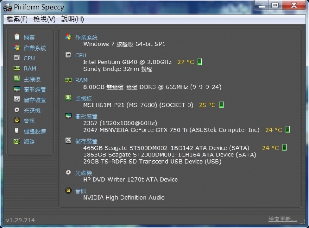Click the 光碟機 heading link in summary
Screen dimensions: 309x228
(84, 173)
